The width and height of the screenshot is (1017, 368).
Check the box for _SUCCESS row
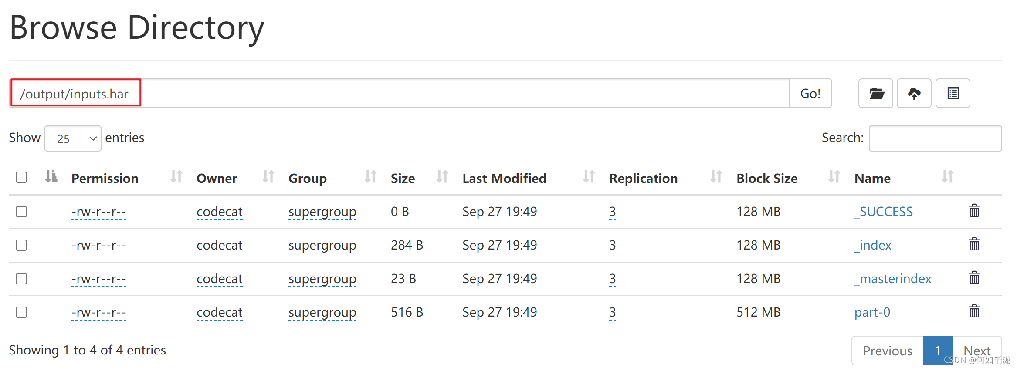pos(21,212)
